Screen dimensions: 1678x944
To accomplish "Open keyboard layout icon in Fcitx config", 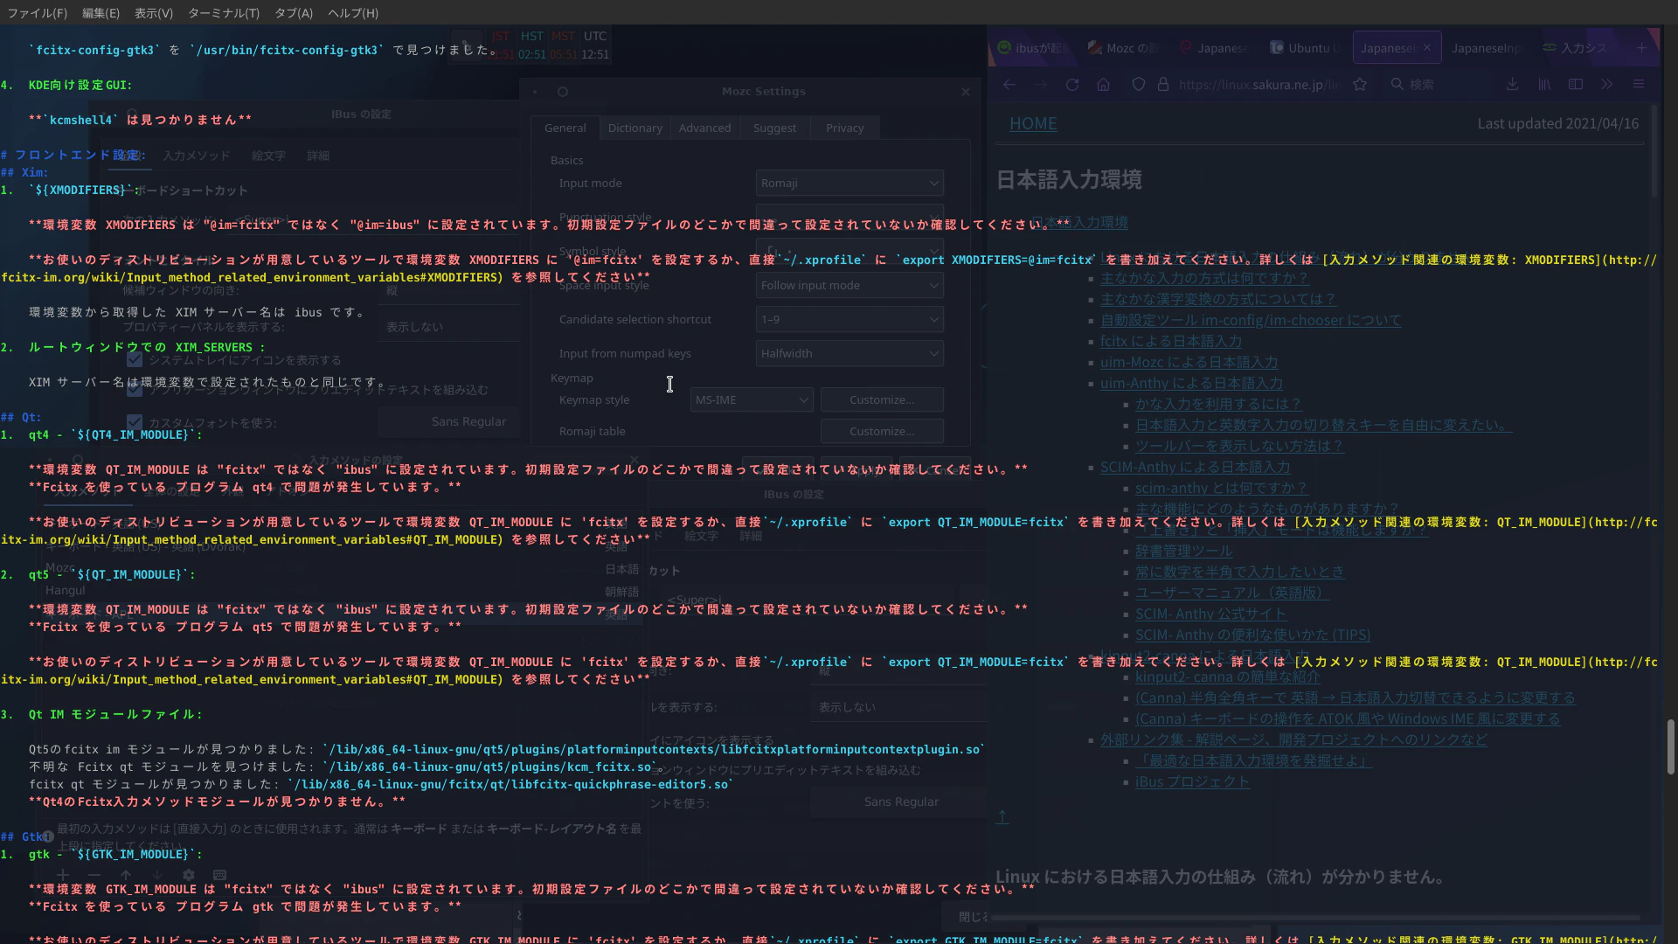I will (220, 874).
